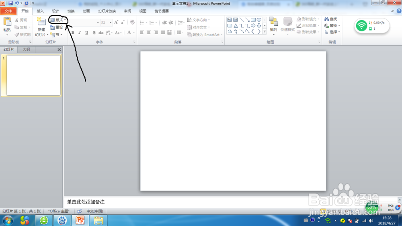
Task: Toggle italic formatting
Action: 80,33
